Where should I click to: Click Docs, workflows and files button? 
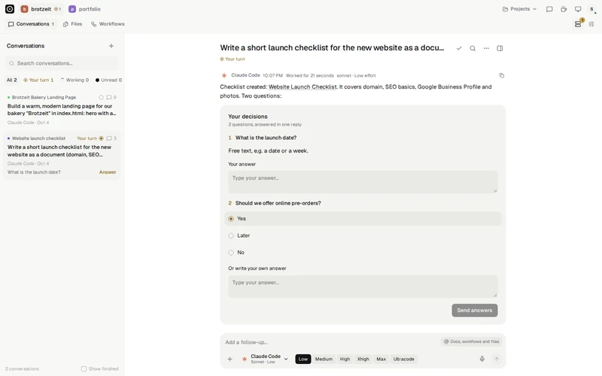(x=472, y=341)
